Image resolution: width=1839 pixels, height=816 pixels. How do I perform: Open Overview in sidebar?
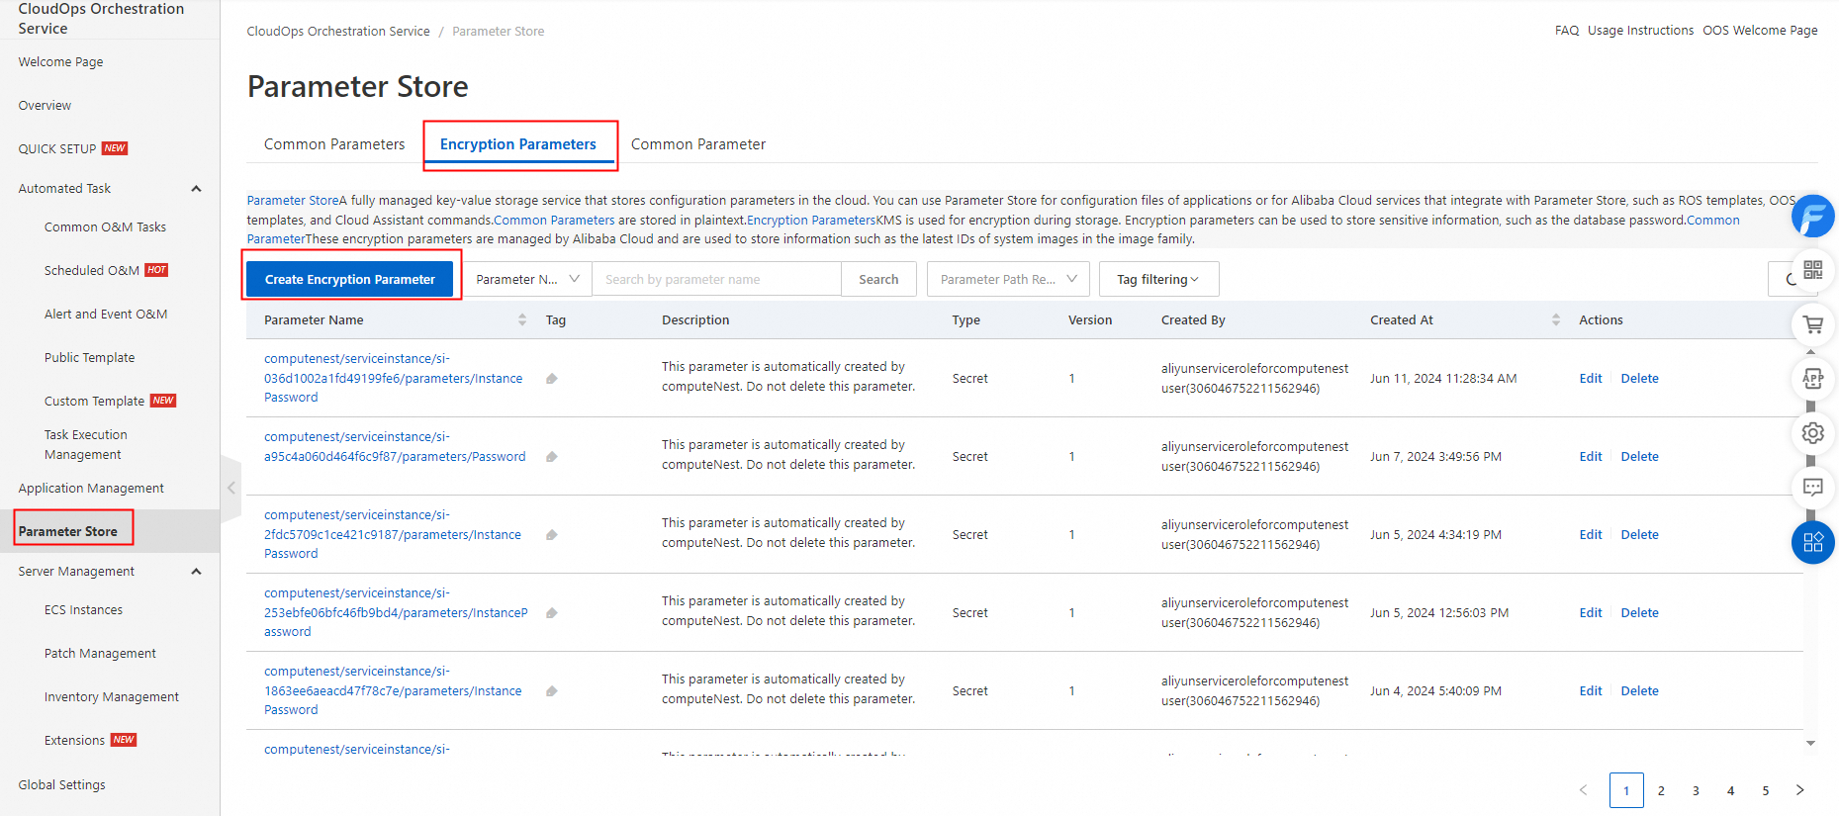pyautogui.click(x=45, y=106)
